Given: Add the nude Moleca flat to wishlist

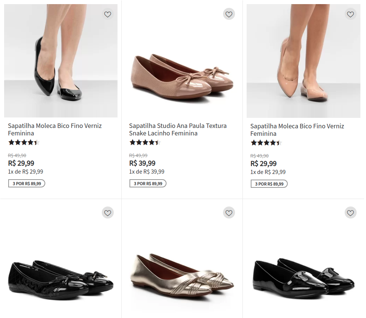Looking at the screenshot, I should (350, 15).
